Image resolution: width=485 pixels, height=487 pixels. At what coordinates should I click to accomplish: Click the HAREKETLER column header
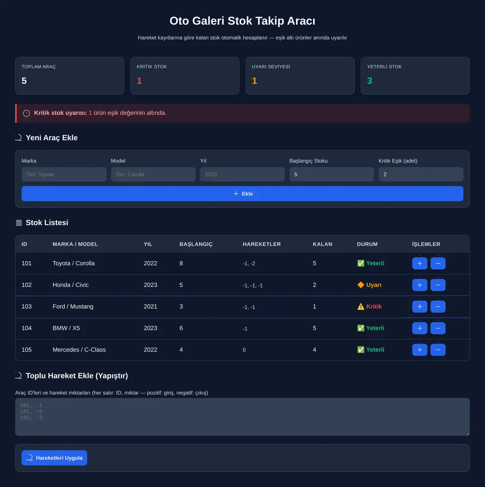261,244
